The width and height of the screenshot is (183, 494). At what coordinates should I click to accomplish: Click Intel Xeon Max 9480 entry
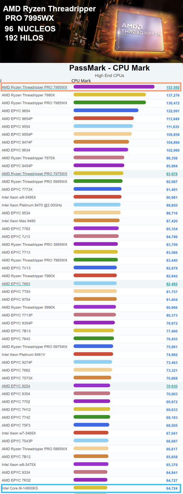click(x=19, y=221)
